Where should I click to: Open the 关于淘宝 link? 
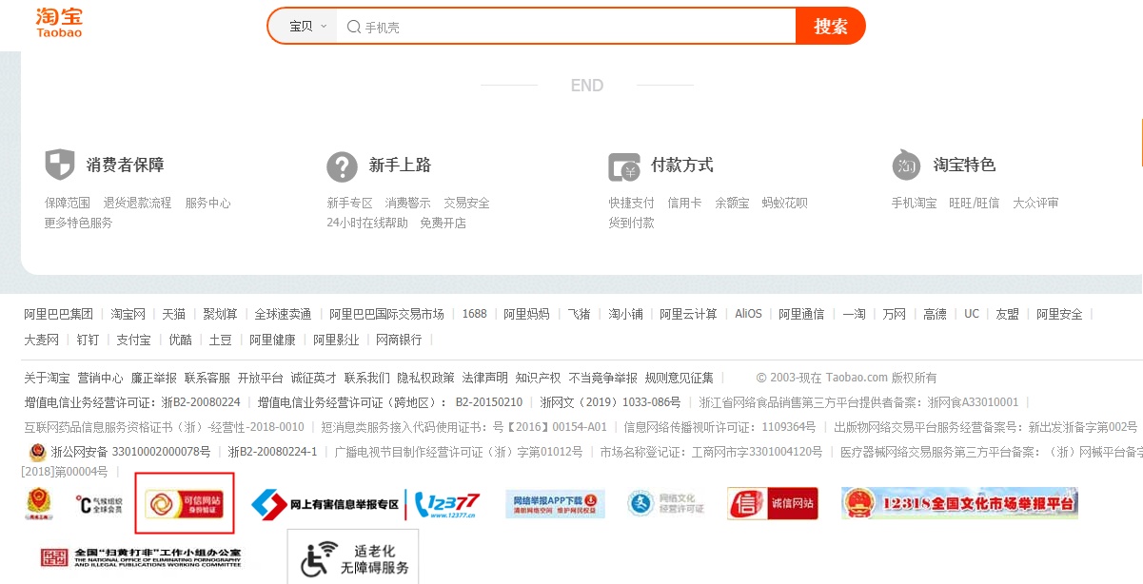[47, 378]
